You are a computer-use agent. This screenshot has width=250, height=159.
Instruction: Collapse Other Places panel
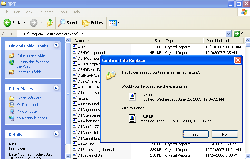[56, 88]
